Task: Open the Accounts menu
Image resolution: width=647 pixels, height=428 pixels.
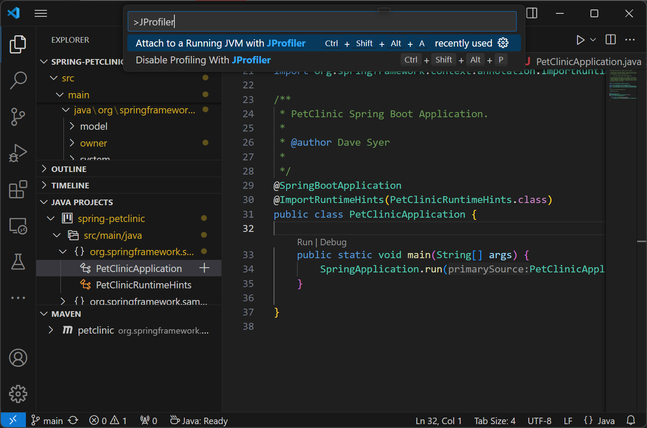Action: click(18, 358)
